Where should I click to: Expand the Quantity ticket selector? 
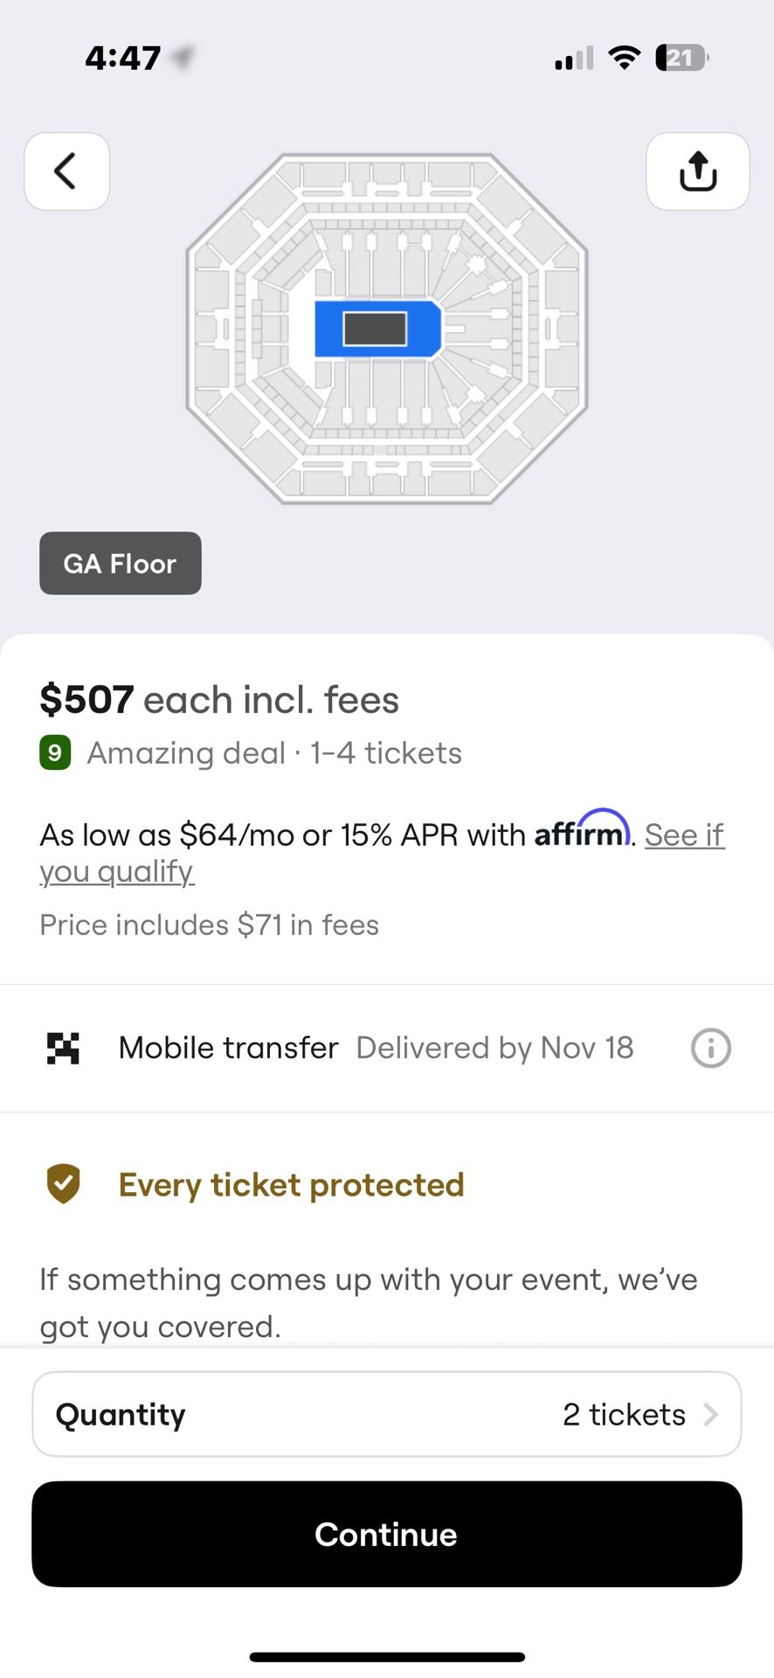[386, 1414]
